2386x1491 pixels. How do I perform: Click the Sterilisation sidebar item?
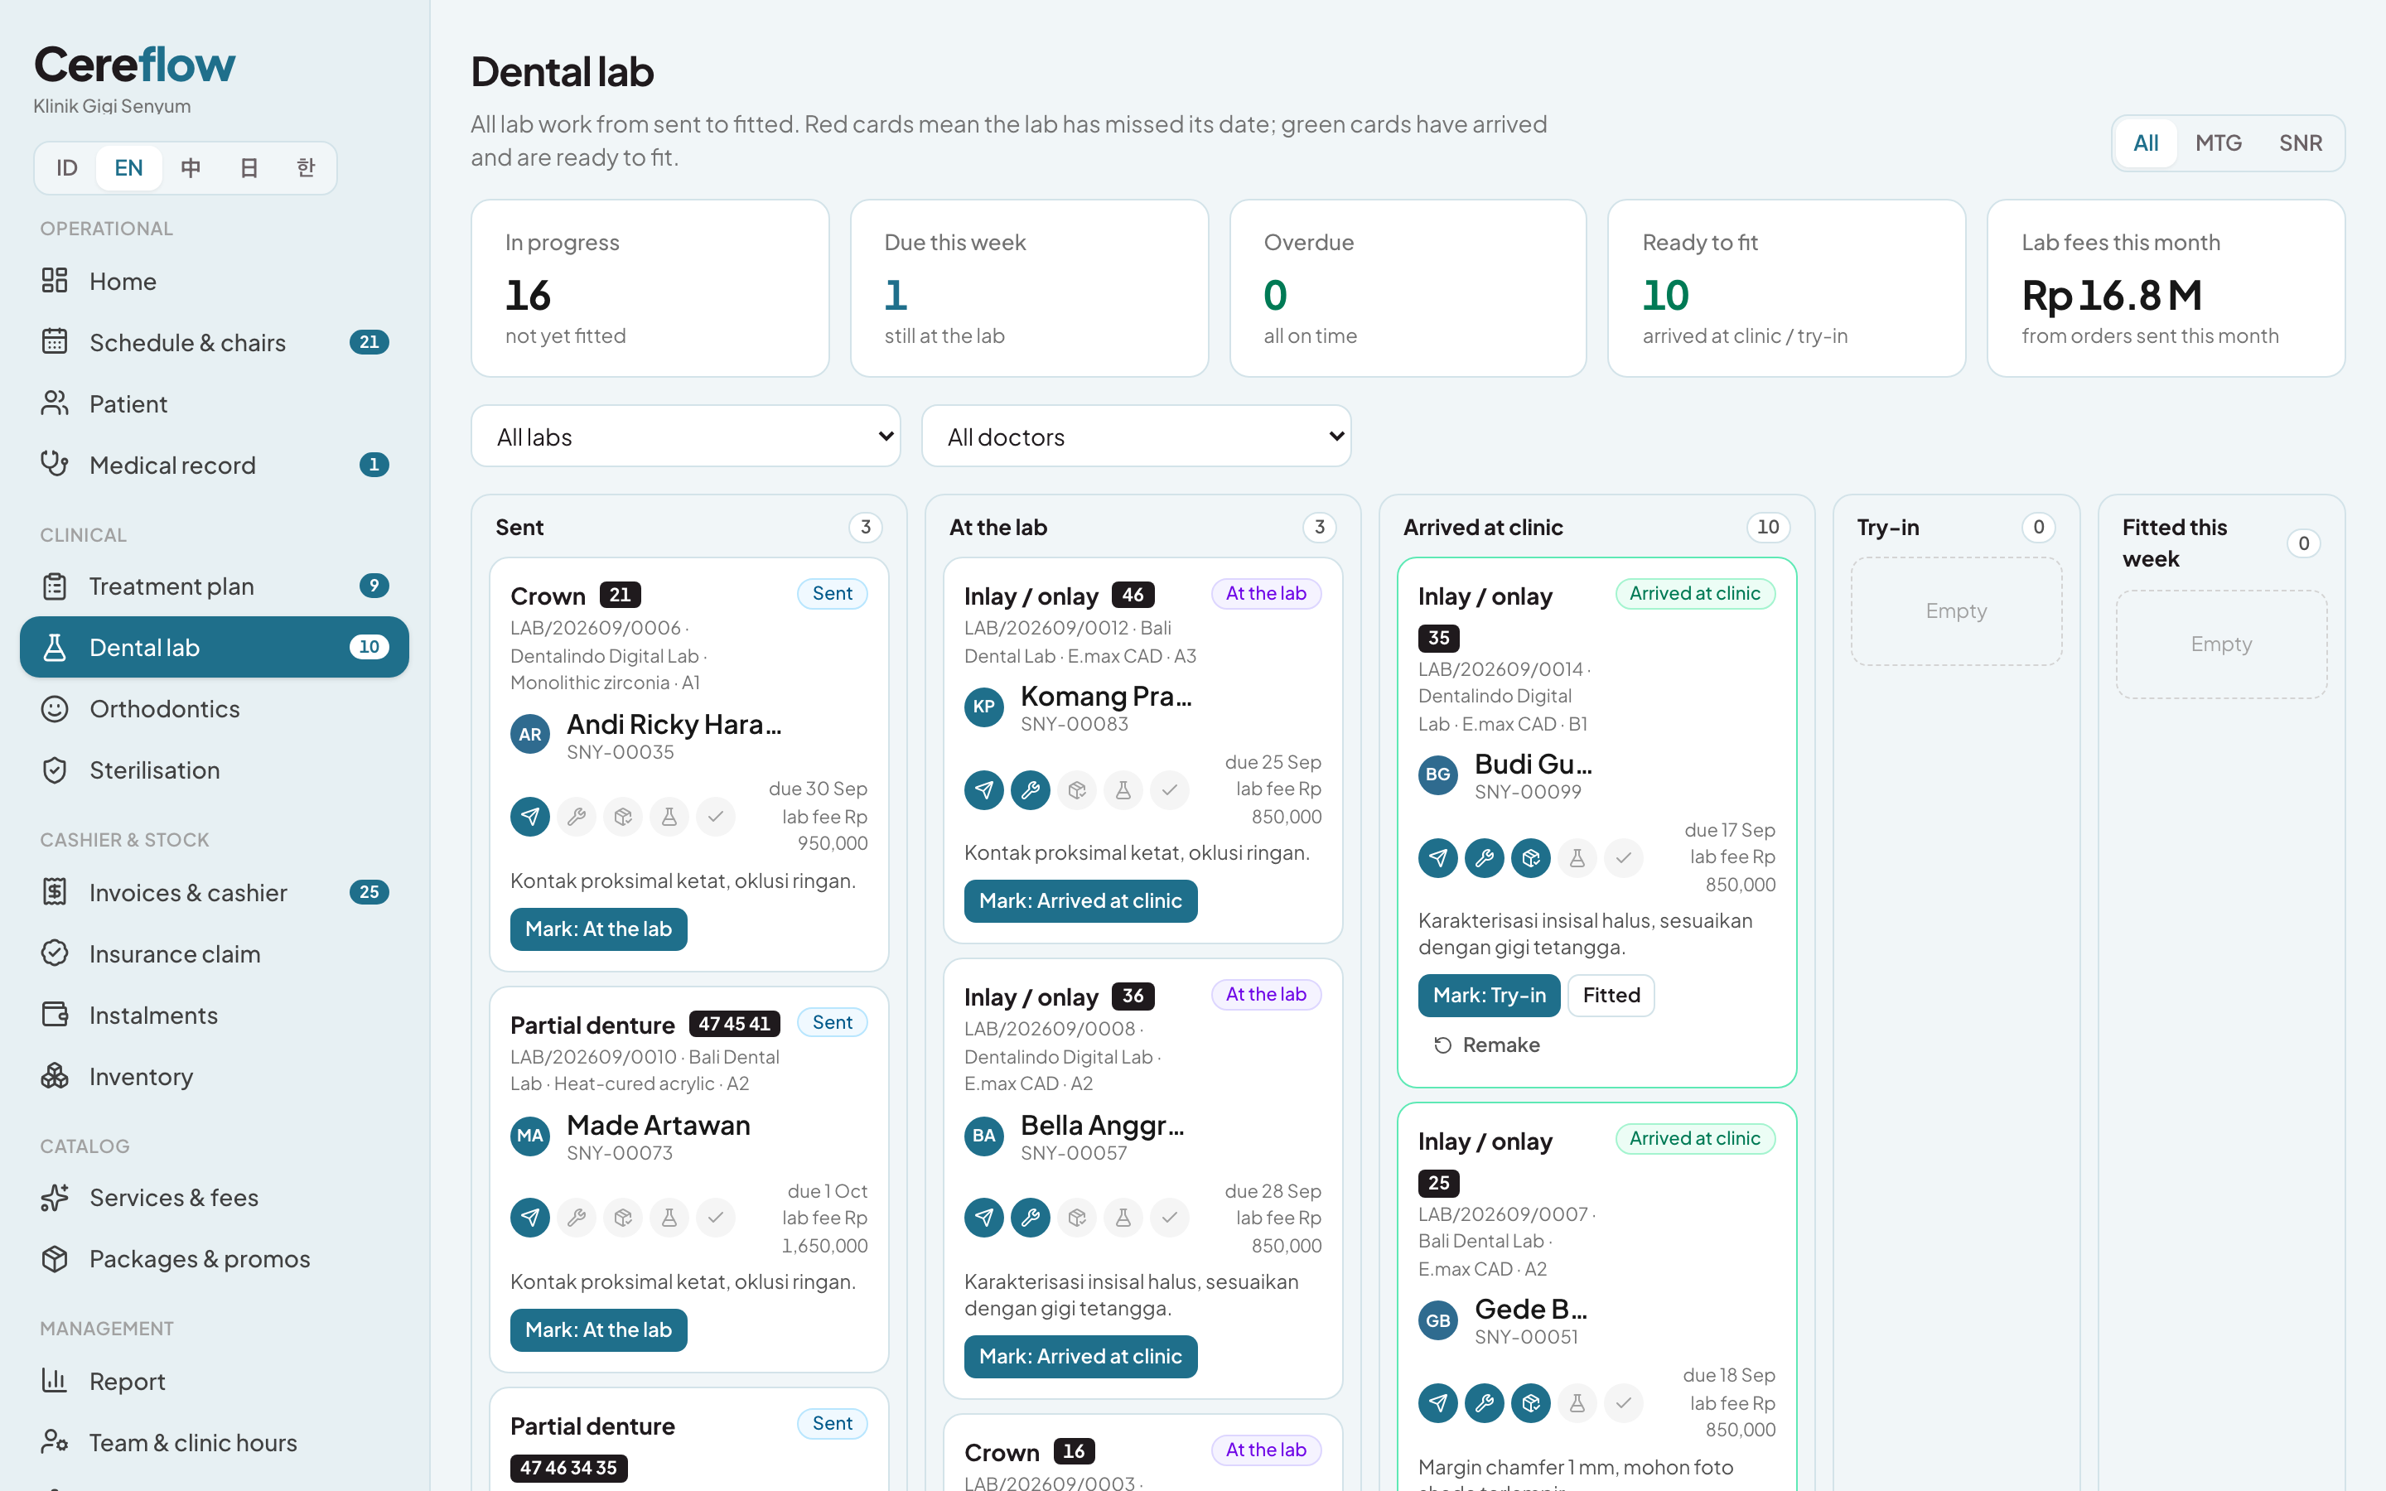[214, 770]
